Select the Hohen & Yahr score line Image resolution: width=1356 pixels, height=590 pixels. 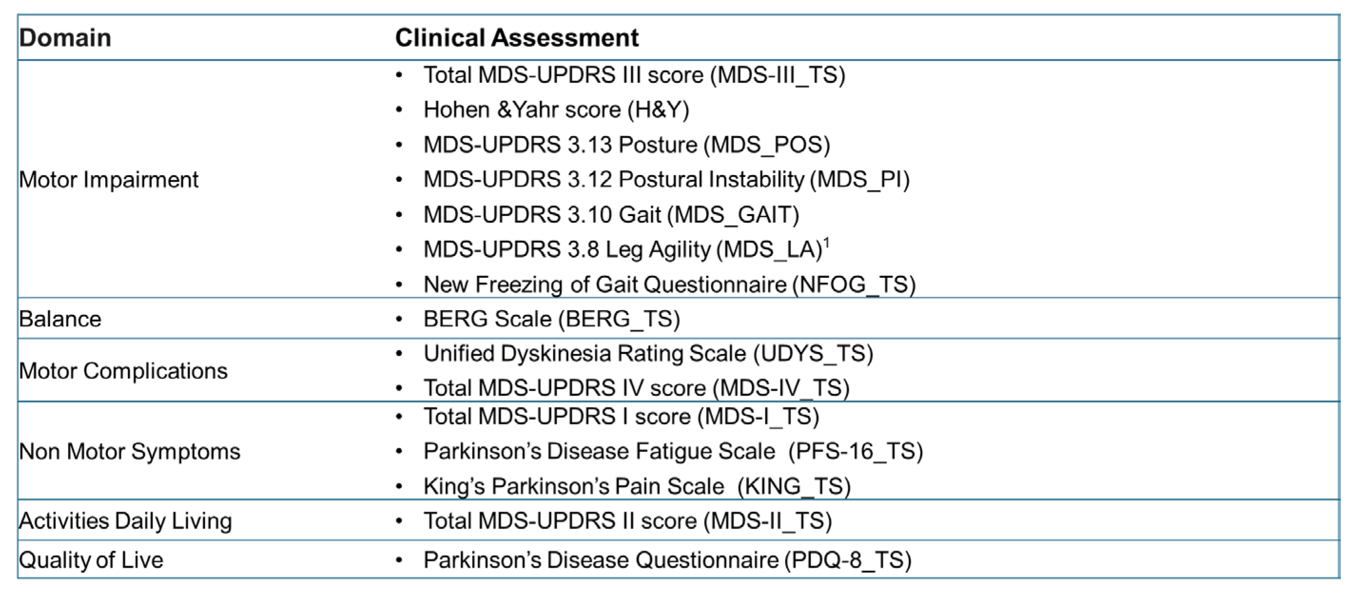point(556,110)
